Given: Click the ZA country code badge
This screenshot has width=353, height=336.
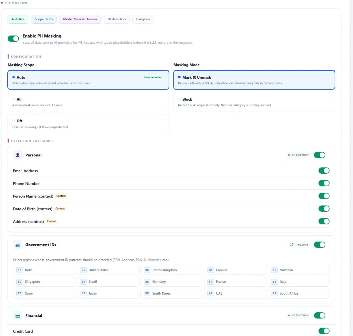Looking at the screenshot, I should tap(274, 293).
